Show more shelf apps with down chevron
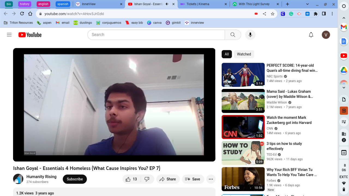The height and width of the screenshot is (196, 349). click(344, 88)
